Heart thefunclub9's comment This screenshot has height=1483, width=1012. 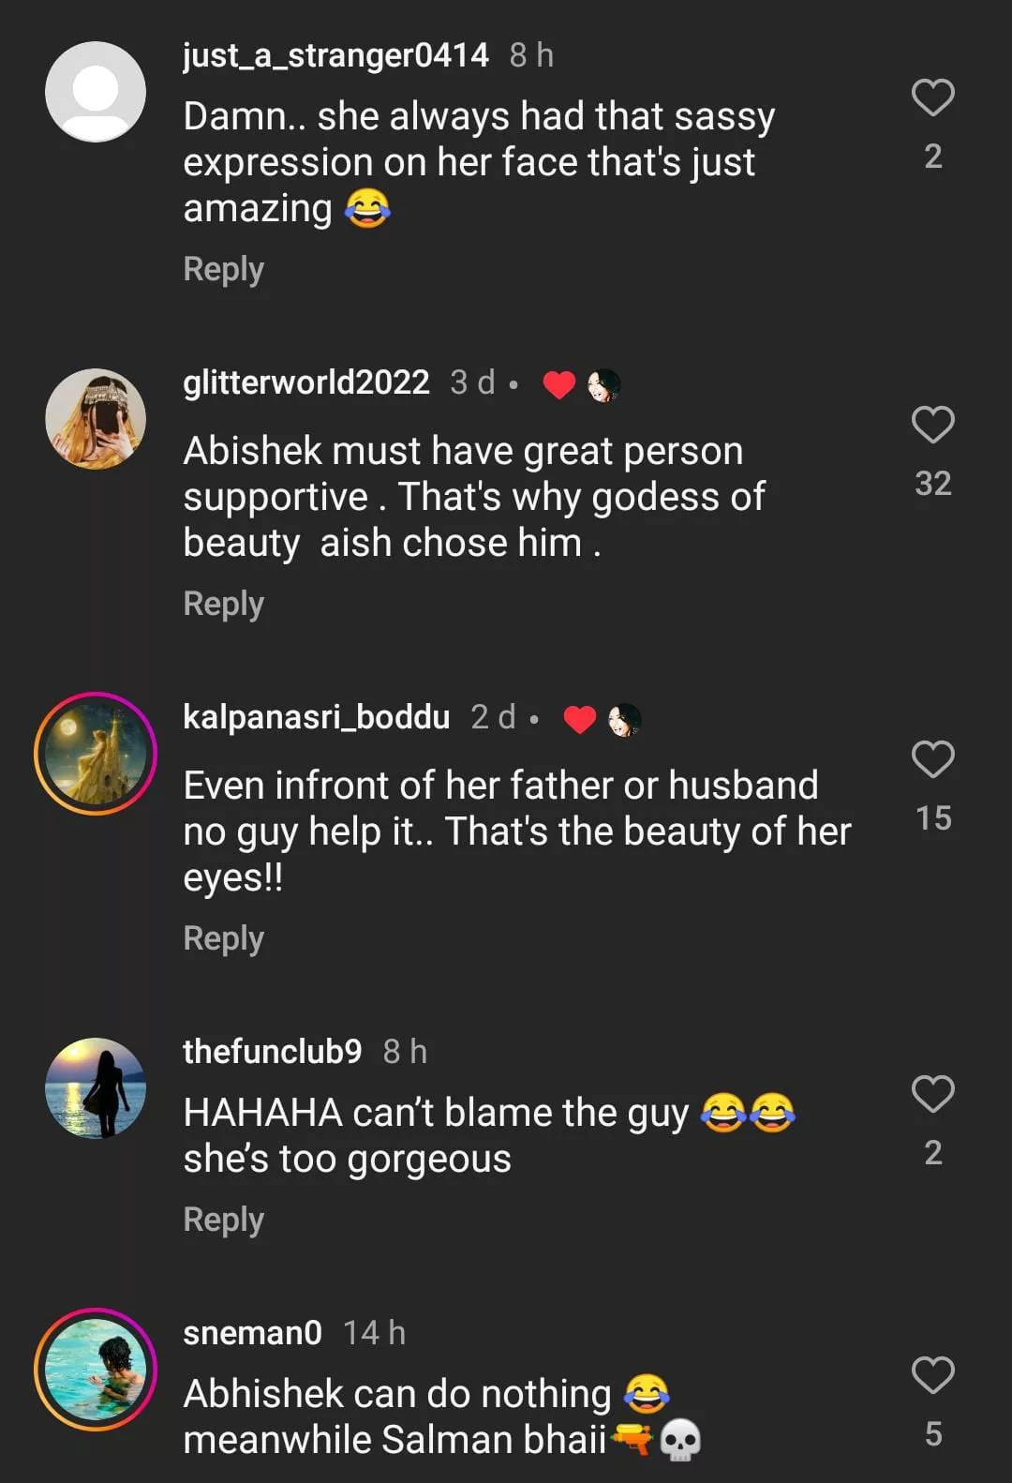click(x=932, y=1094)
